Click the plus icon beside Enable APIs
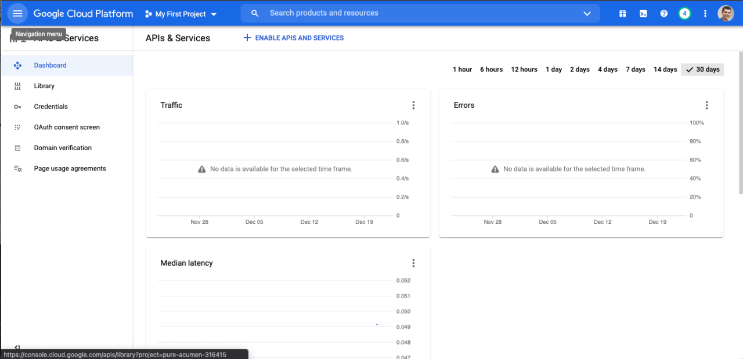This screenshot has width=743, height=359. 247,38
